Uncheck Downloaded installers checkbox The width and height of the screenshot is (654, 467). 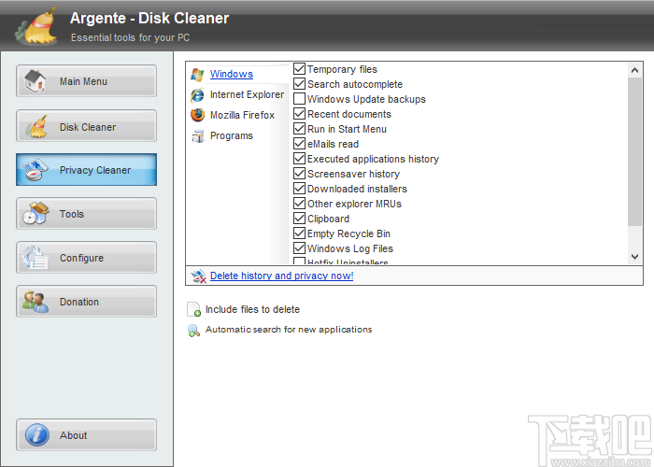(x=299, y=189)
